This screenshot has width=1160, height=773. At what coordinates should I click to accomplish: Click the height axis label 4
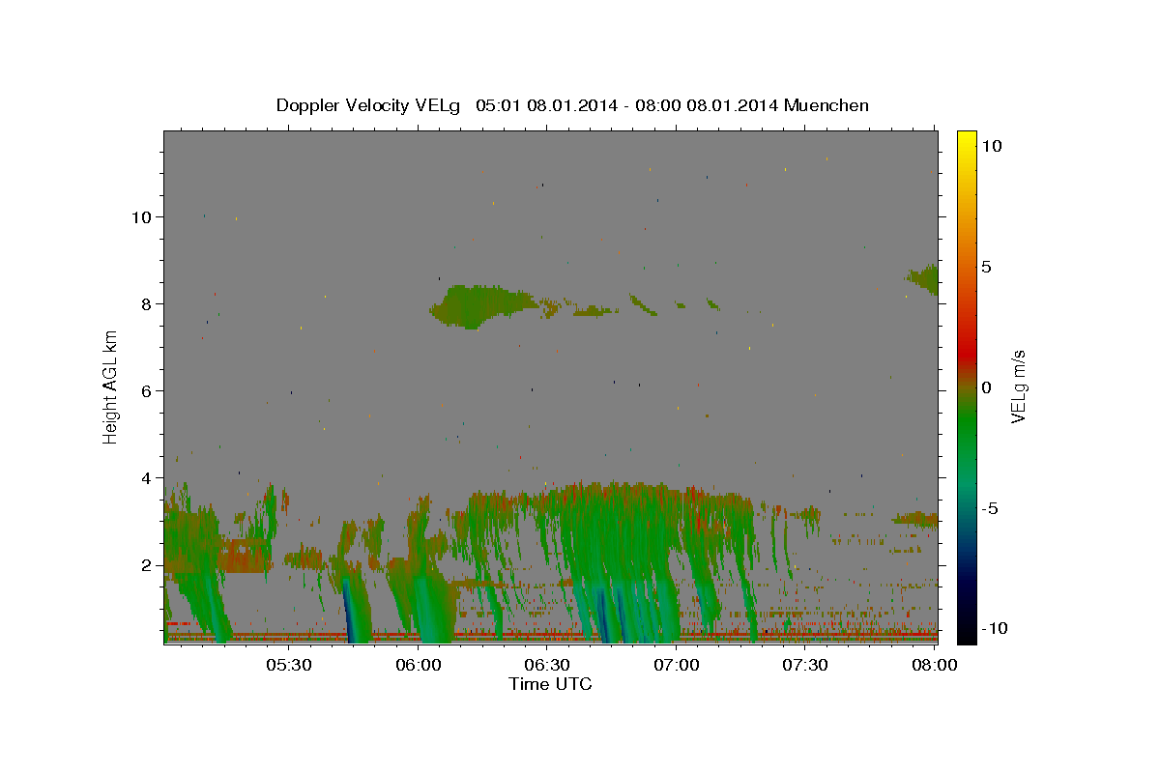click(146, 478)
